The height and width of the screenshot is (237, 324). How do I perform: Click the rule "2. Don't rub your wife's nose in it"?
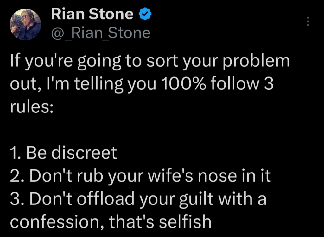pyautogui.click(x=140, y=176)
